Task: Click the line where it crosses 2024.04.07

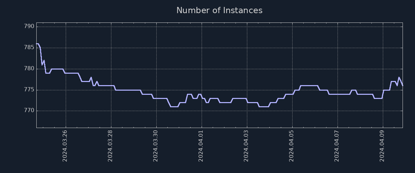Action: click(x=338, y=94)
